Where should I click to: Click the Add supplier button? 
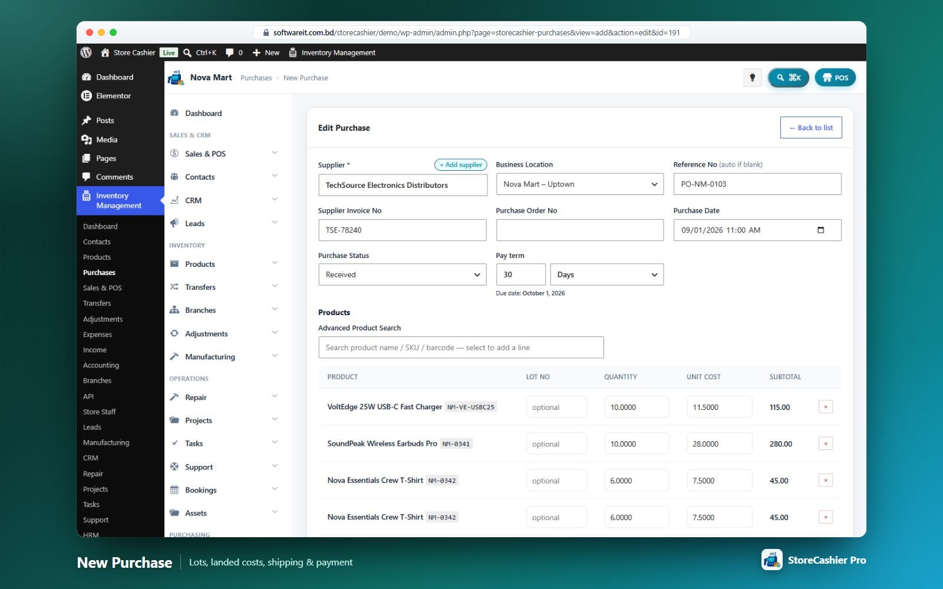pyautogui.click(x=461, y=165)
